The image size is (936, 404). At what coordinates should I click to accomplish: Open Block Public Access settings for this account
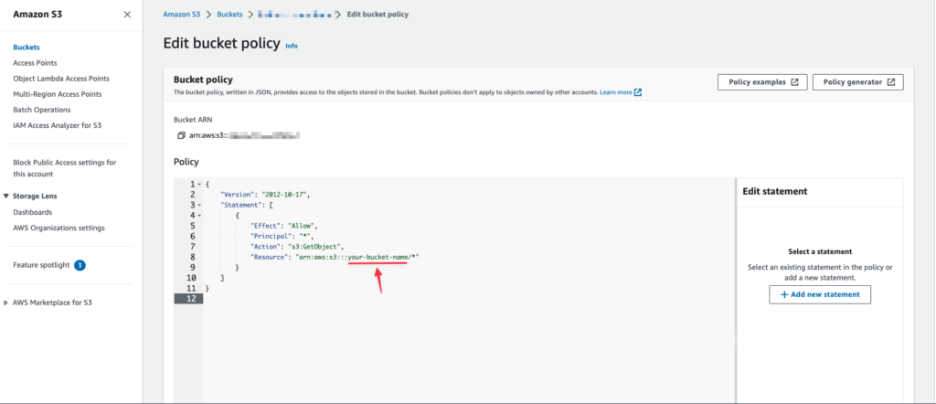65,168
